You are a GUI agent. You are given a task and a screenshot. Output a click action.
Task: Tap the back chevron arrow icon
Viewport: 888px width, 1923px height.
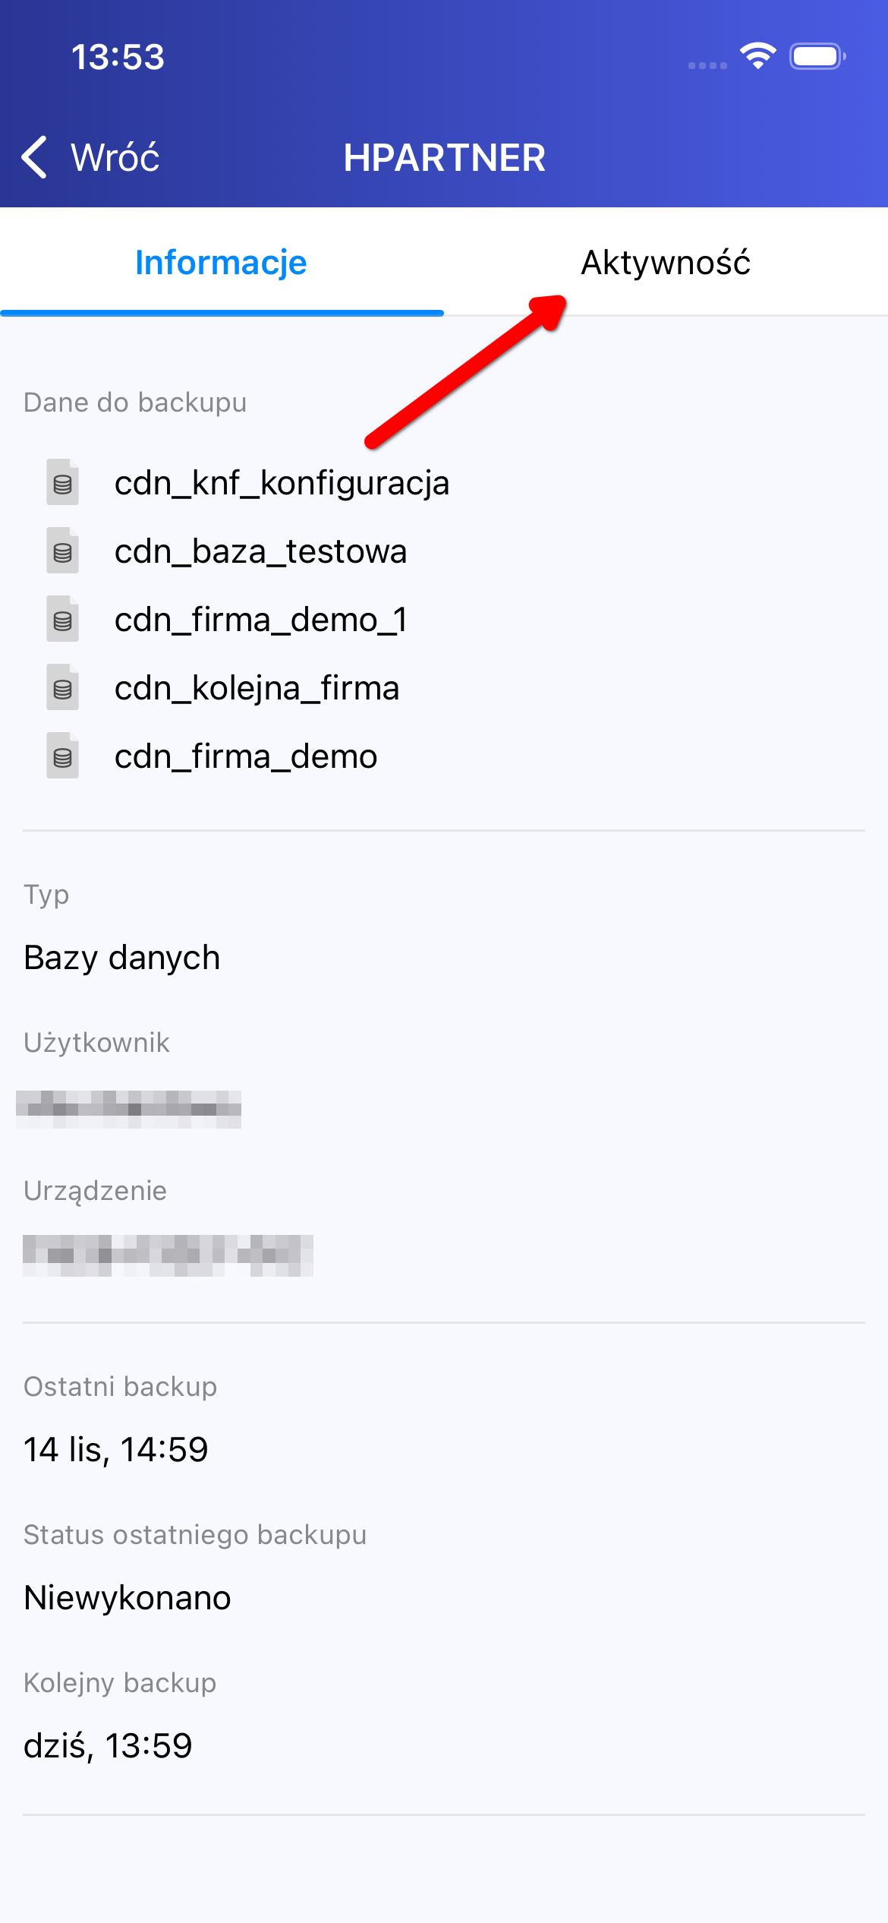pos(35,157)
